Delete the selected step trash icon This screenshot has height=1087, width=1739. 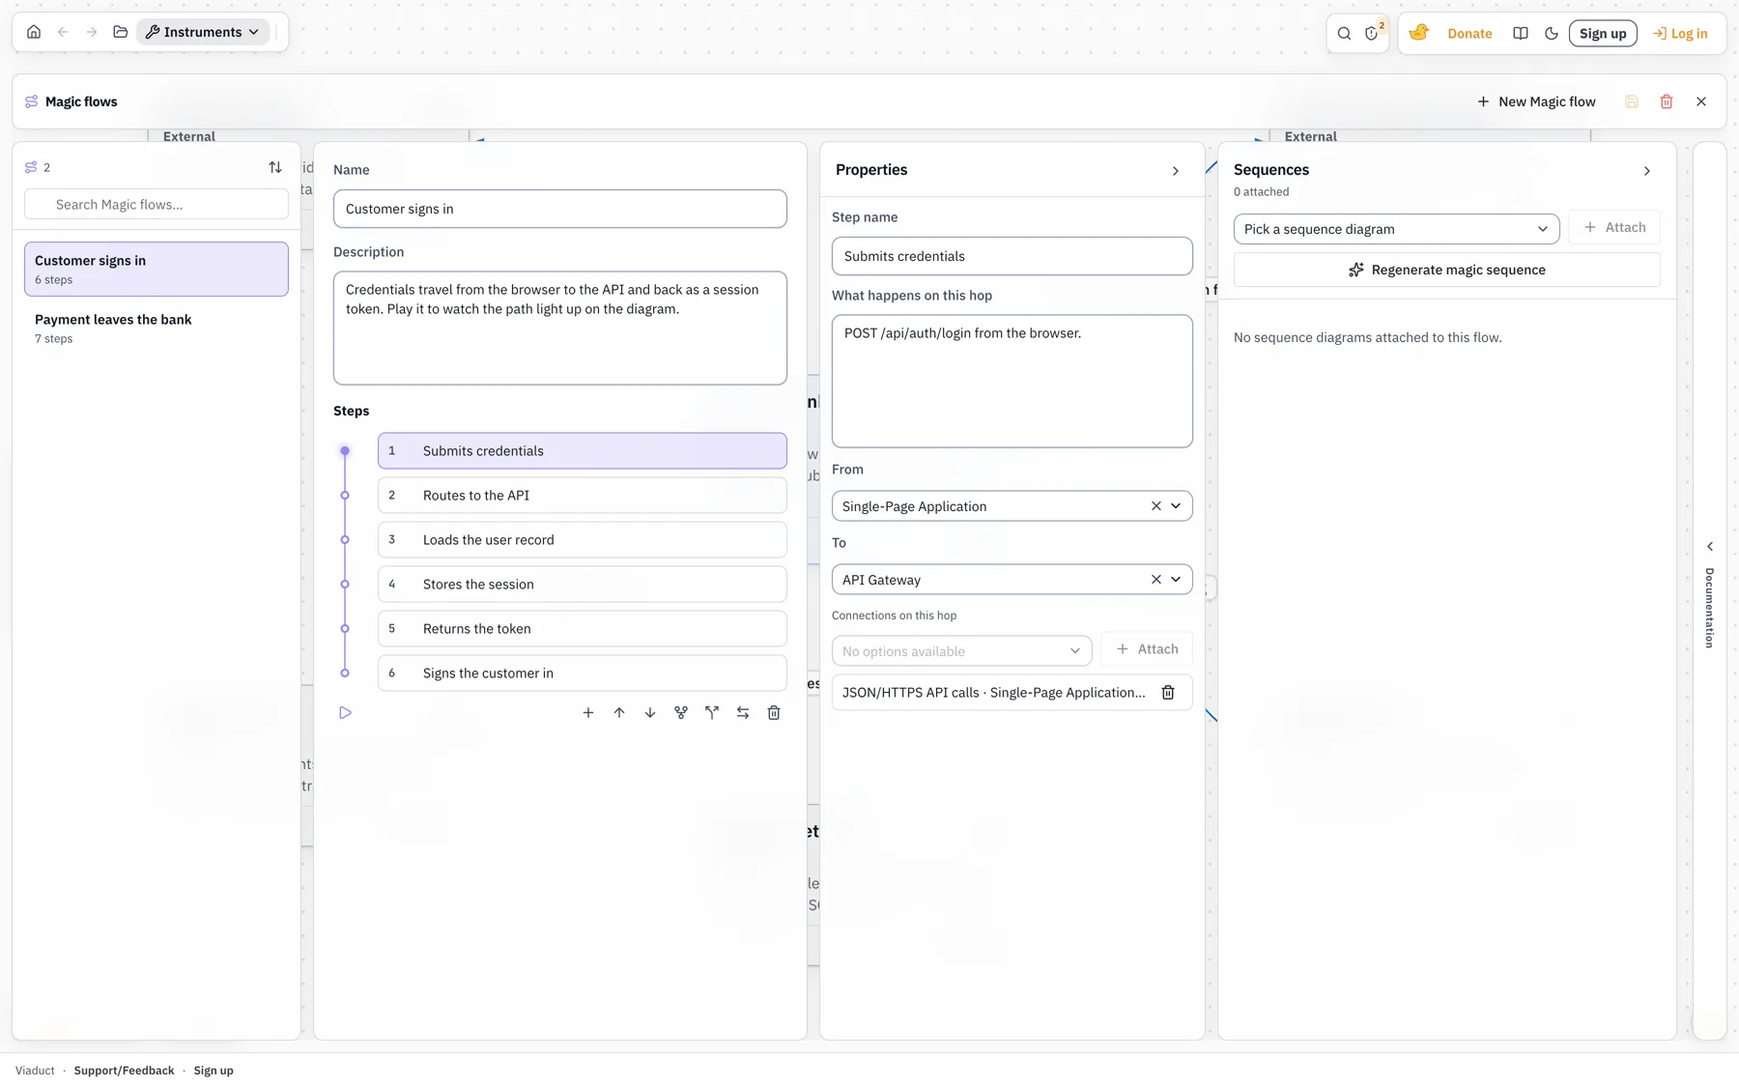click(x=774, y=713)
